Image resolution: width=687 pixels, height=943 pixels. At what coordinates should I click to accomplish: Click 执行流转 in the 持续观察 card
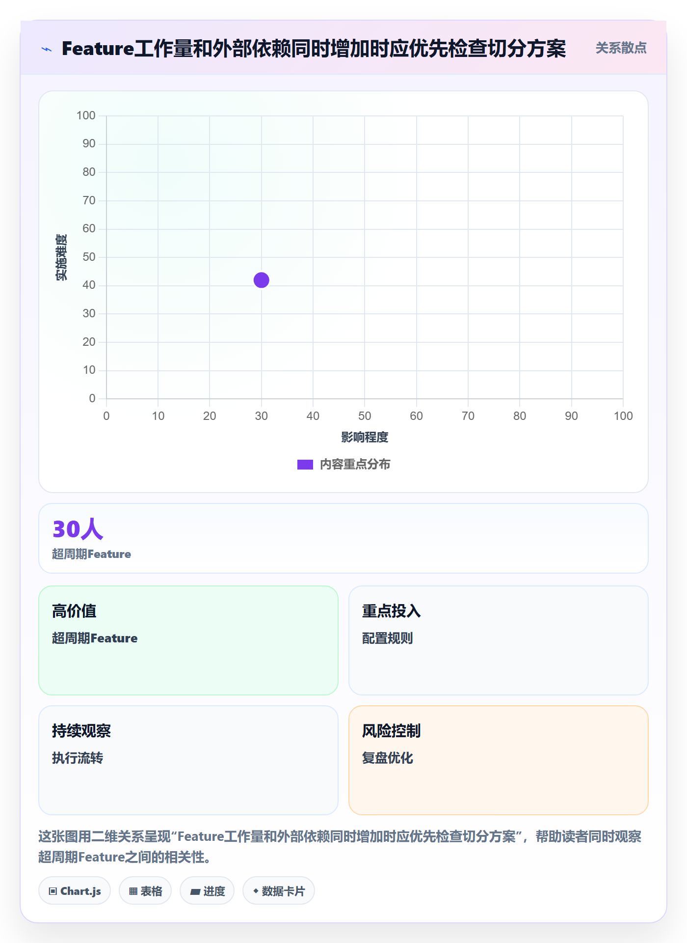coord(78,758)
